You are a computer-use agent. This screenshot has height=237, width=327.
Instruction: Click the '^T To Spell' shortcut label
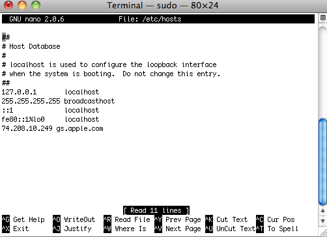(277, 229)
